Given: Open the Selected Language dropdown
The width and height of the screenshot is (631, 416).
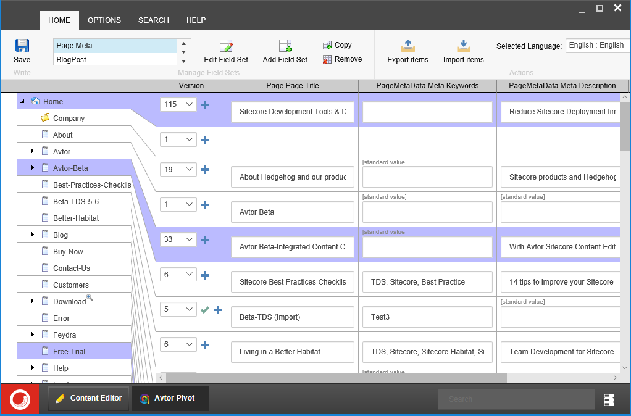Looking at the screenshot, I should pos(597,45).
